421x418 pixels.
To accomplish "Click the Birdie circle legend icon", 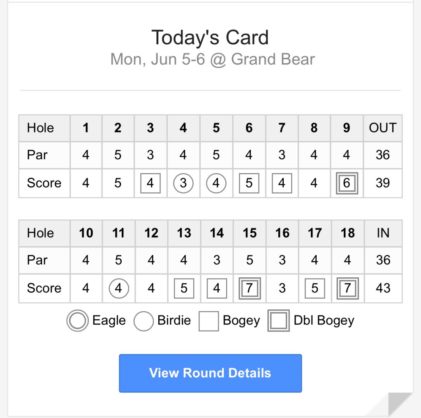I will (x=143, y=321).
